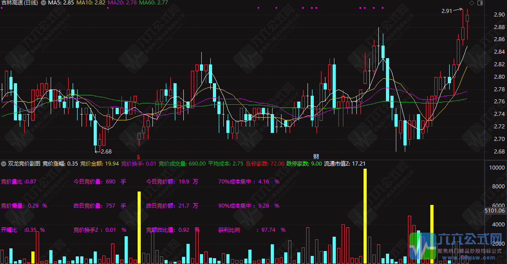Image resolution: width=507 pixels, height=264 pixels.
Task: Toggle the side panel layout icon
Action: pos(480,3)
